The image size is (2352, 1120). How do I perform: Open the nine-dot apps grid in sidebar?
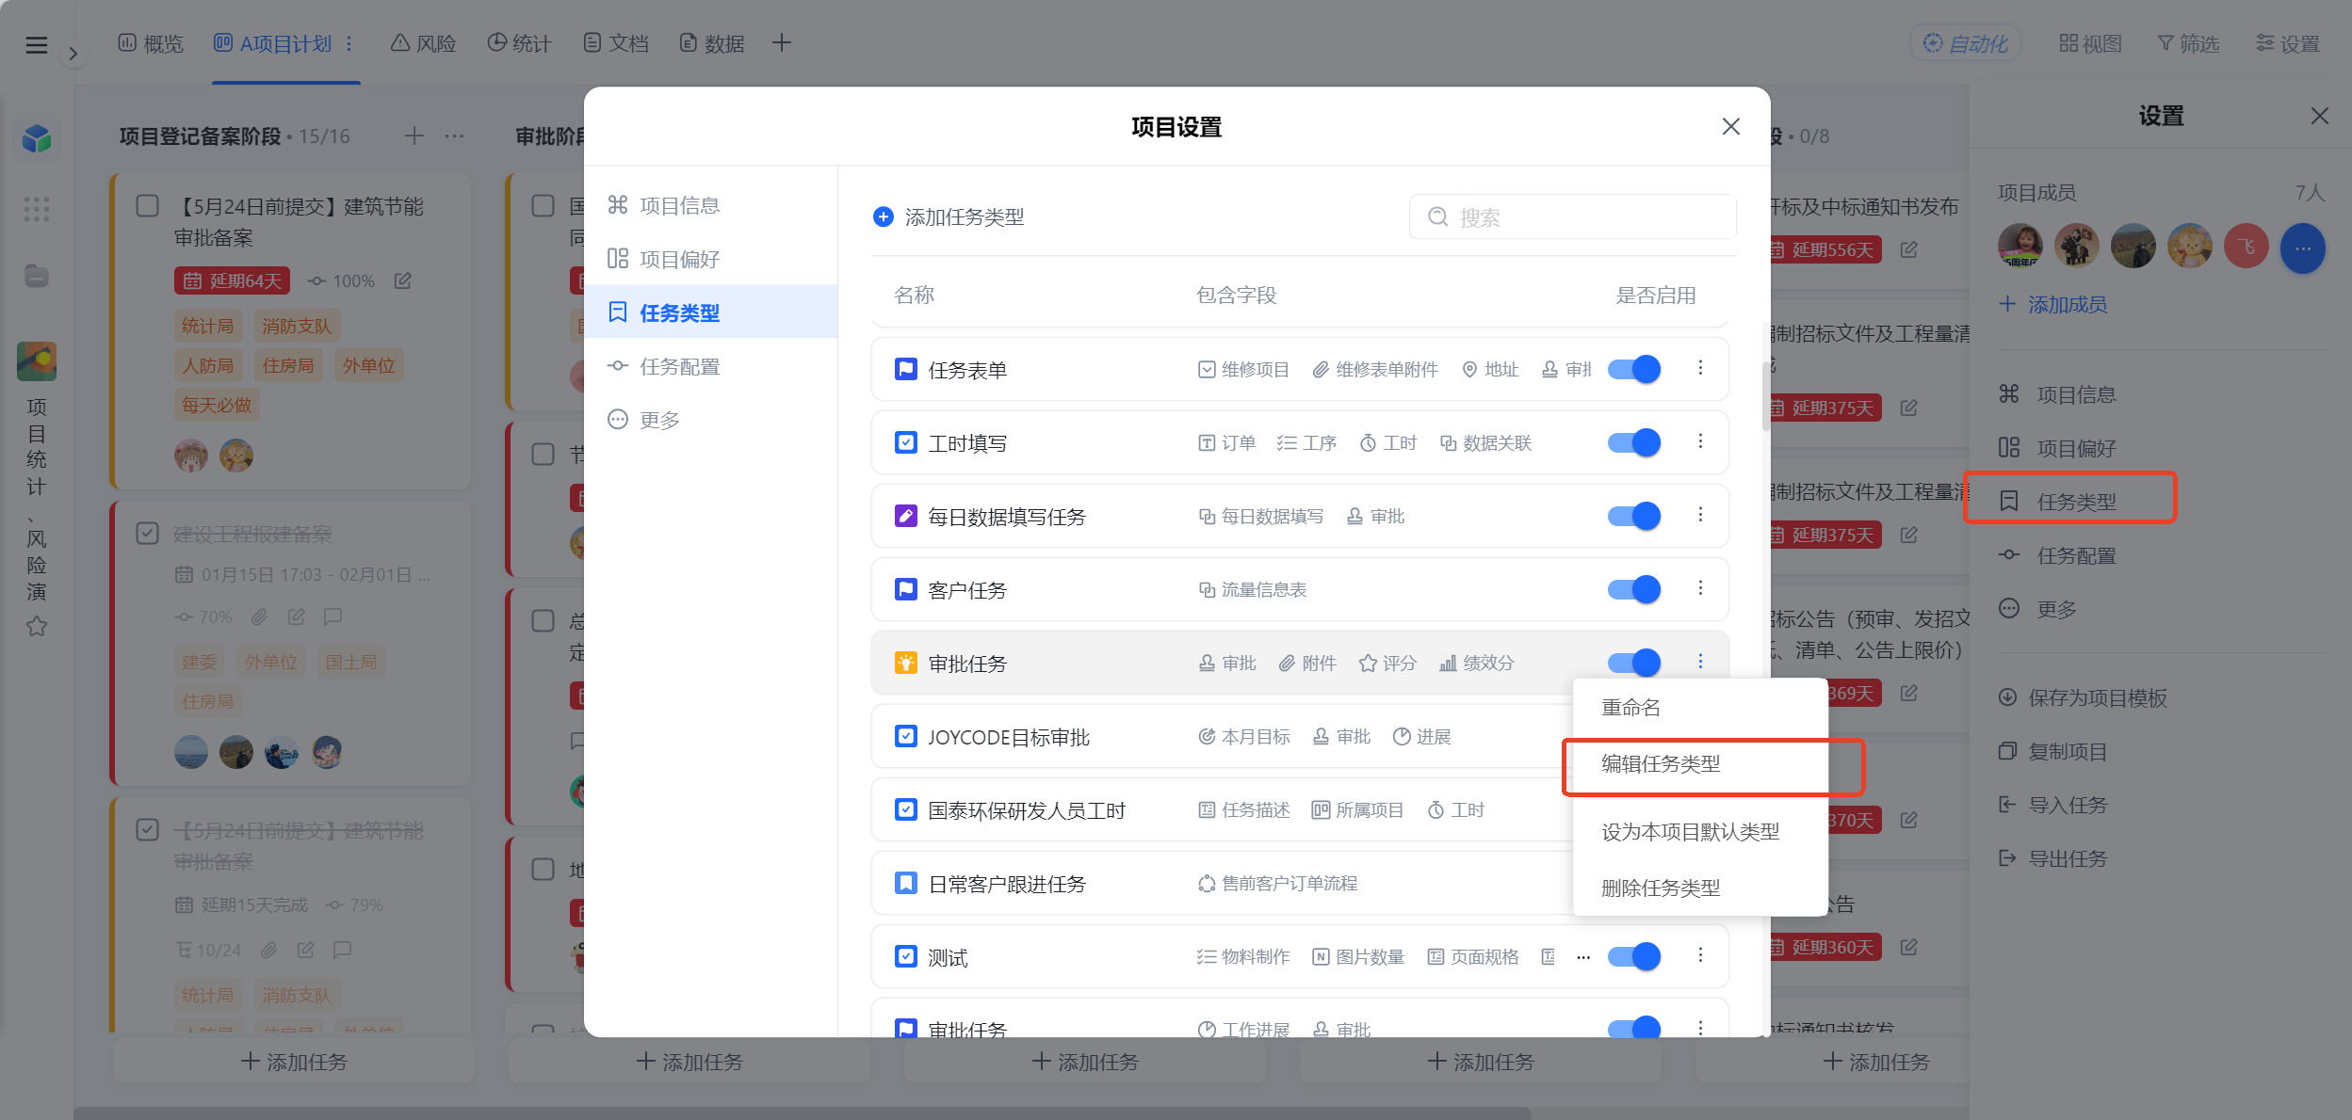[37, 209]
